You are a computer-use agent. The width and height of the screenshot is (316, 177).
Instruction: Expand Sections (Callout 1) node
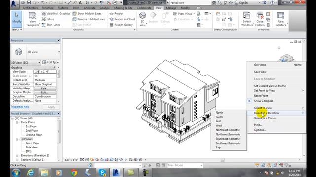(x=17, y=160)
